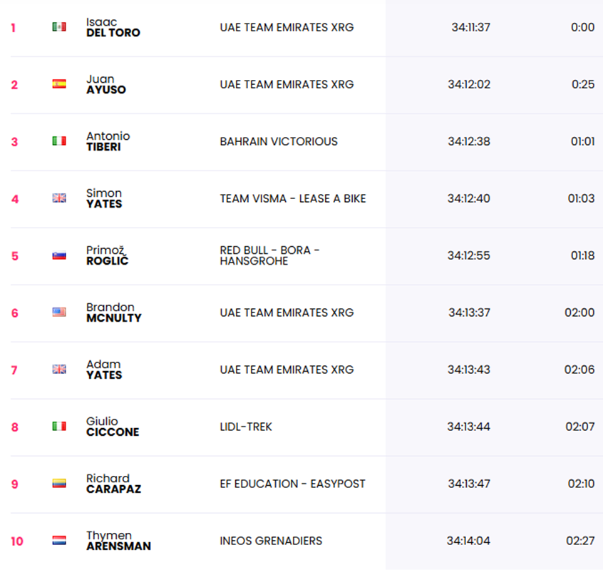
Task: Open INEOS GRENADIERS team
Action: pyautogui.click(x=271, y=541)
